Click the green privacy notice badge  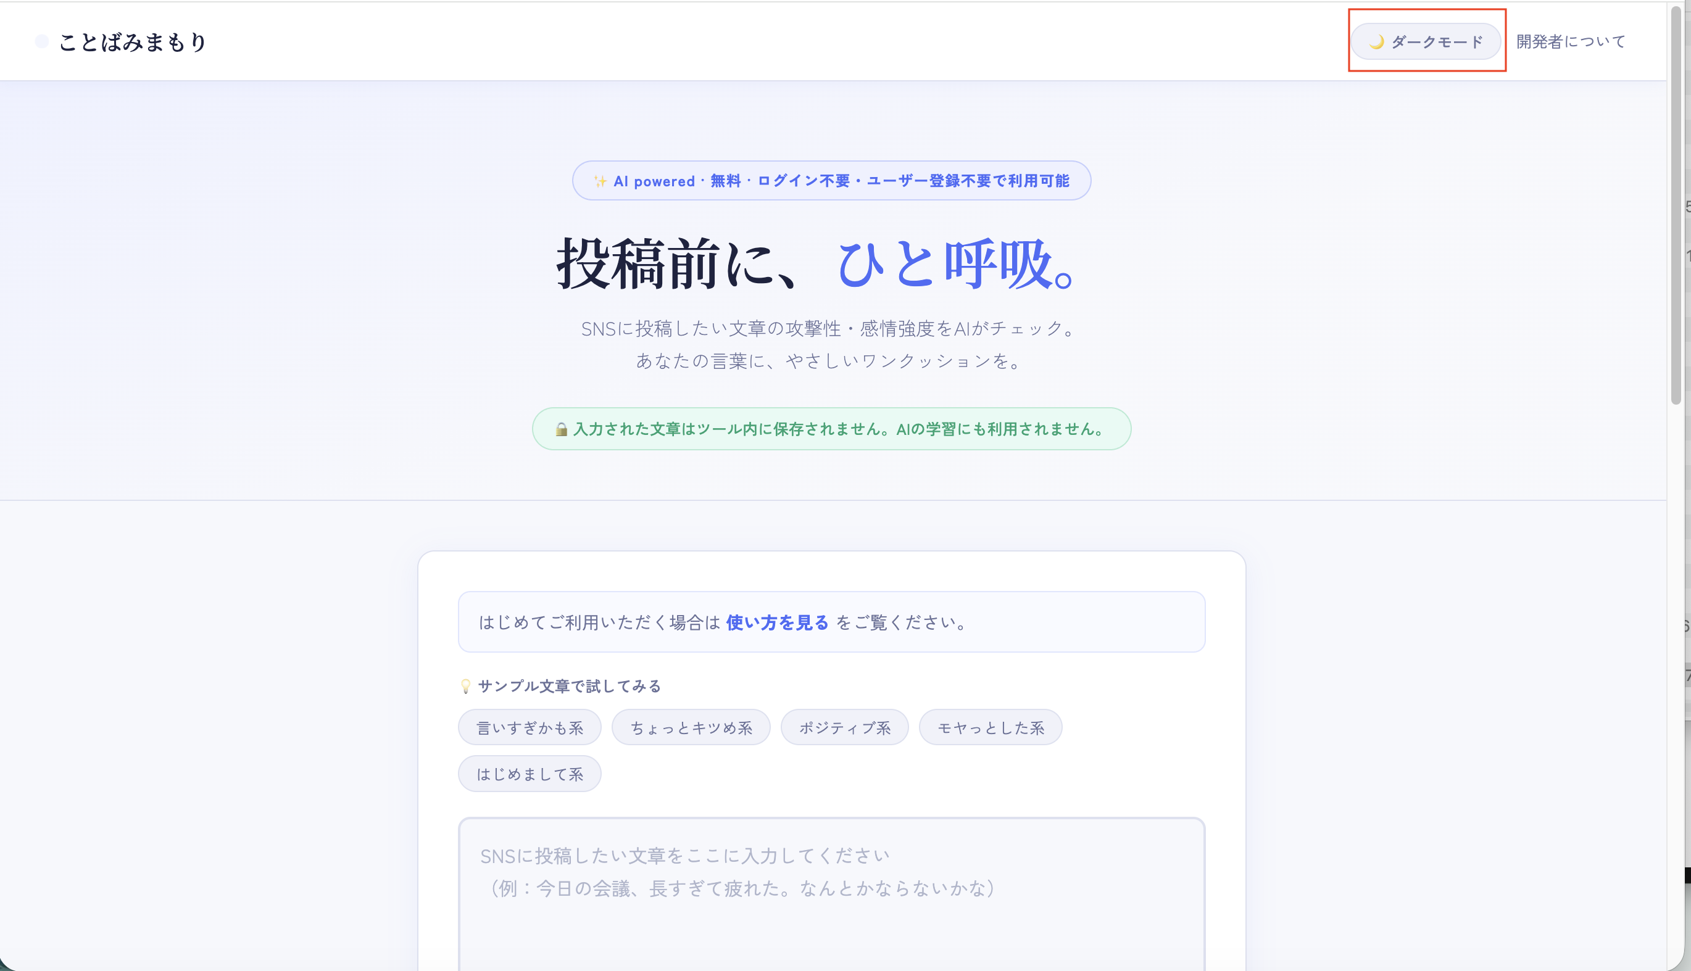point(831,429)
